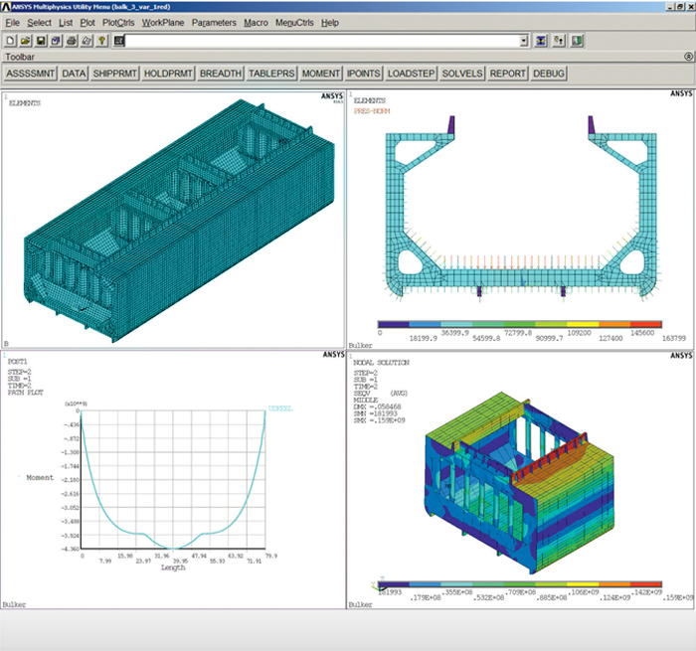Click the Raise Hidden windows icon
696x651 pixels.
pos(541,41)
